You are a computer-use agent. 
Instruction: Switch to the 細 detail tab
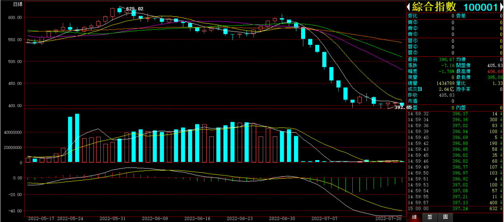coord(414,217)
